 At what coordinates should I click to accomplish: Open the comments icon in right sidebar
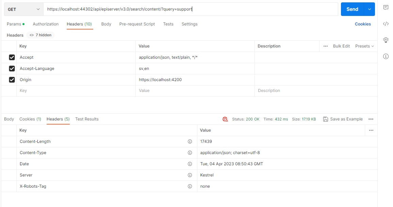386,7
